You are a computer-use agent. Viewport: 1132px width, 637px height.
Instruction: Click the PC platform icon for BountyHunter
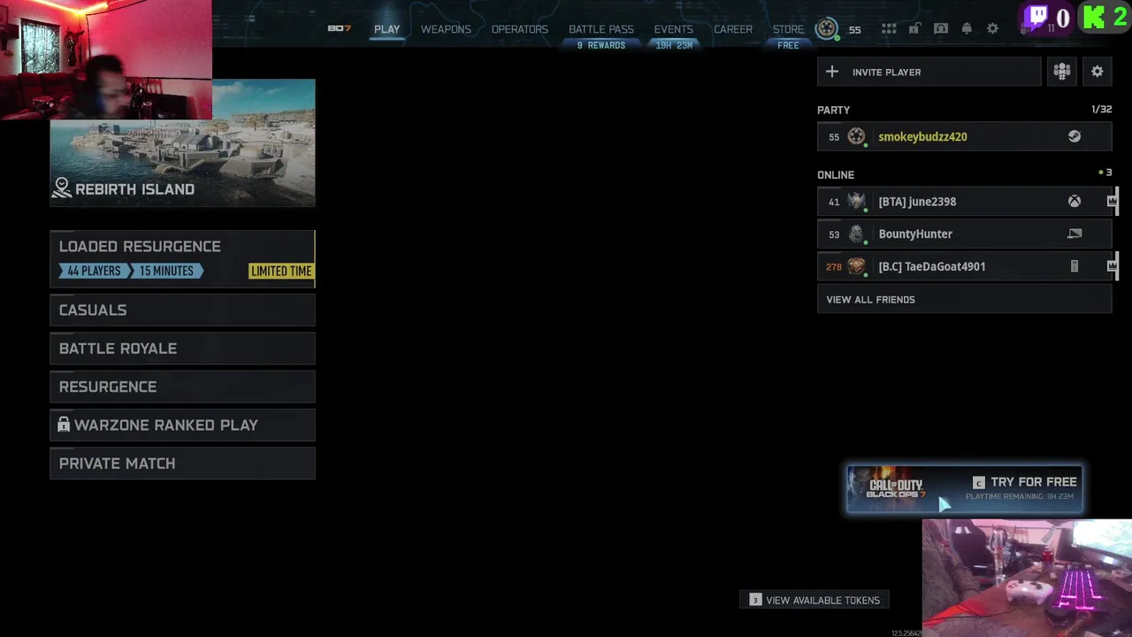pyautogui.click(x=1075, y=234)
